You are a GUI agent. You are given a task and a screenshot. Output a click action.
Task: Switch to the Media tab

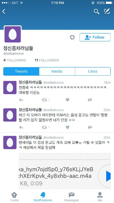[x=57, y=71]
